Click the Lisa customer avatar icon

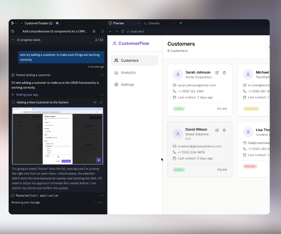point(248,132)
